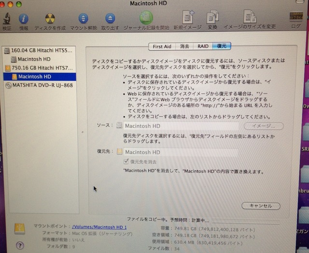This screenshot has width=309, height=253.
Task: Select the Restore (復元) tab
Action: point(222,46)
